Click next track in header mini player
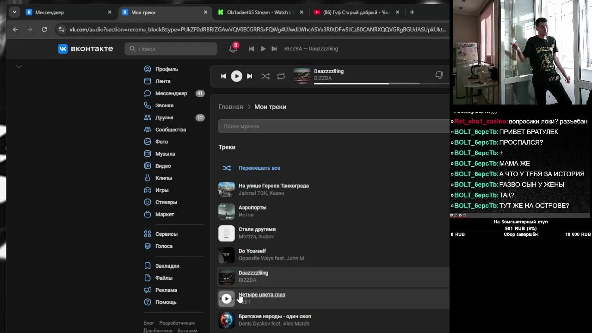Image resolution: width=592 pixels, height=333 pixels. pos(274,49)
